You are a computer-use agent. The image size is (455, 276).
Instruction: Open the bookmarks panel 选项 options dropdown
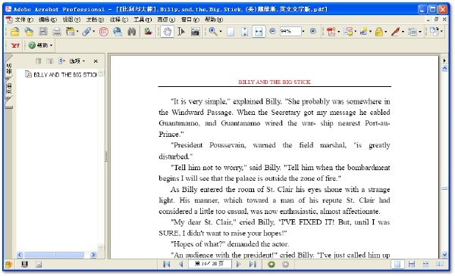tap(77, 61)
